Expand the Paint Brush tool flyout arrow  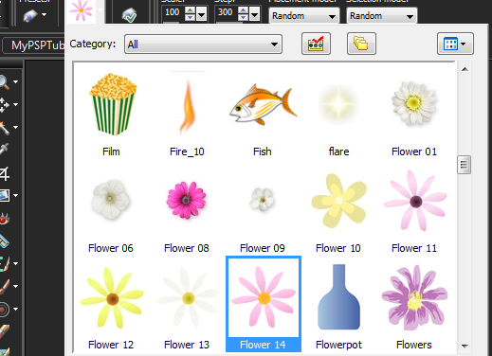[x=16, y=287]
